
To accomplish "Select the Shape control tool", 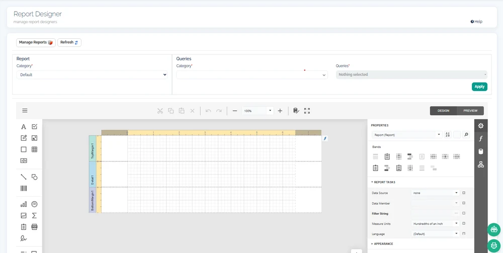I will click(34, 177).
